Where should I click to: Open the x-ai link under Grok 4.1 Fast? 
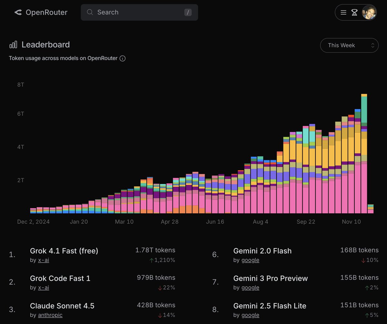[x=44, y=260]
